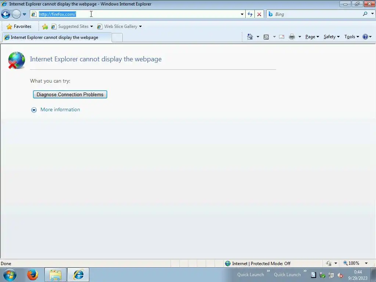Click the More information link

point(60,109)
